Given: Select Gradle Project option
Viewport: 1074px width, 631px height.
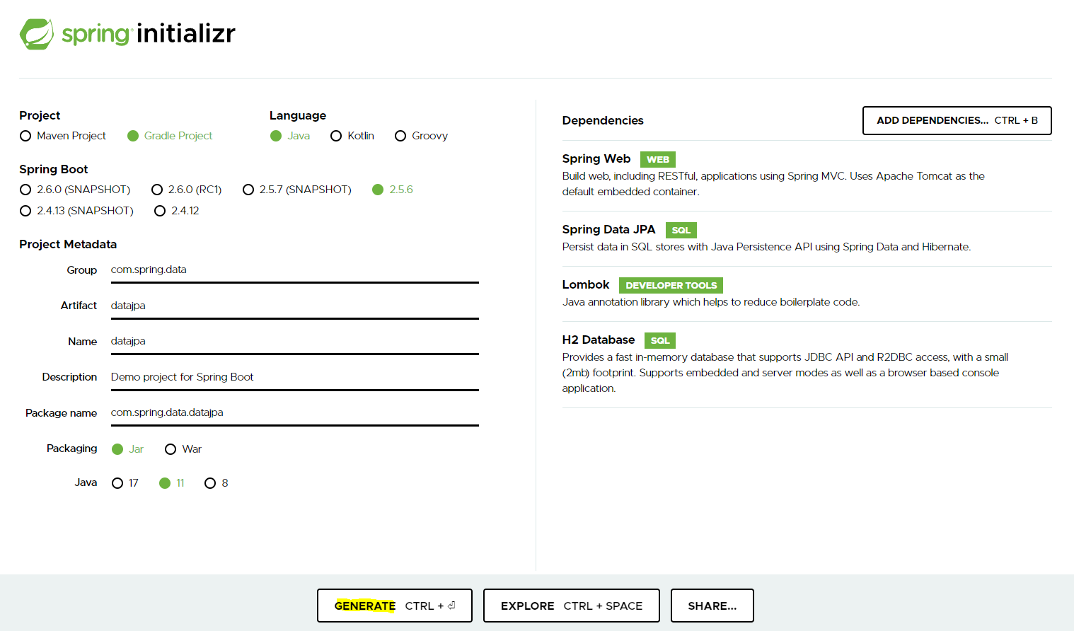Looking at the screenshot, I should pos(170,136).
